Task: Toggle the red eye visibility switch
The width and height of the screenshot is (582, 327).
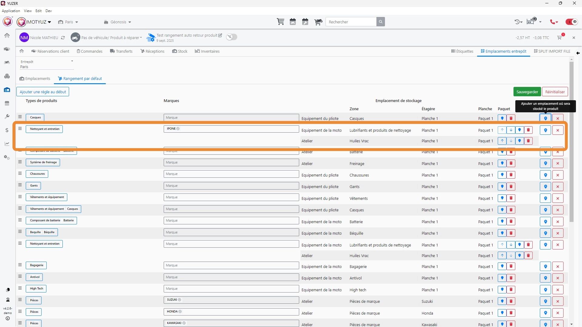Action: tap(572, 22)
